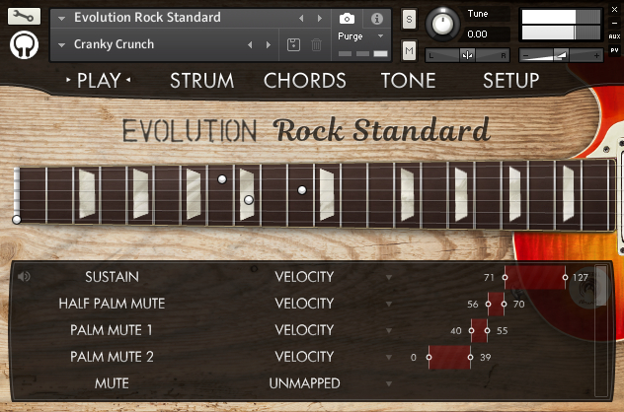This screenshot has height=412, width=624.
Task: Click the PALM MUTE 1 articulation label
Action: tap(112, 330)
